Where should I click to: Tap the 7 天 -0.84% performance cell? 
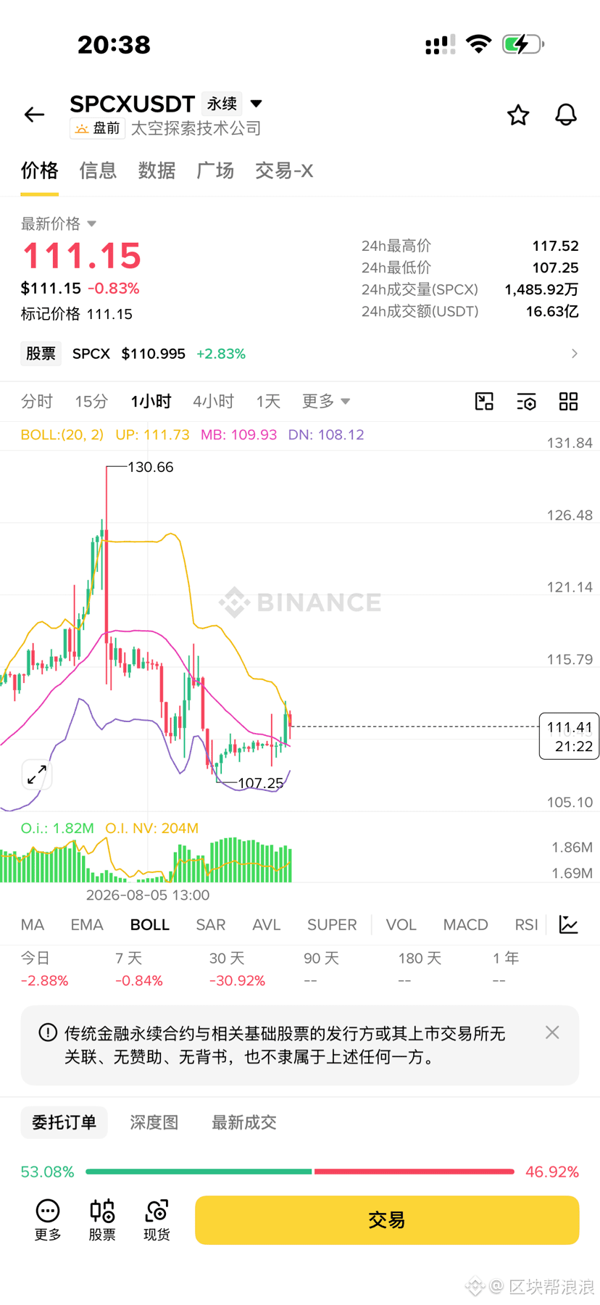pos(139,969)
